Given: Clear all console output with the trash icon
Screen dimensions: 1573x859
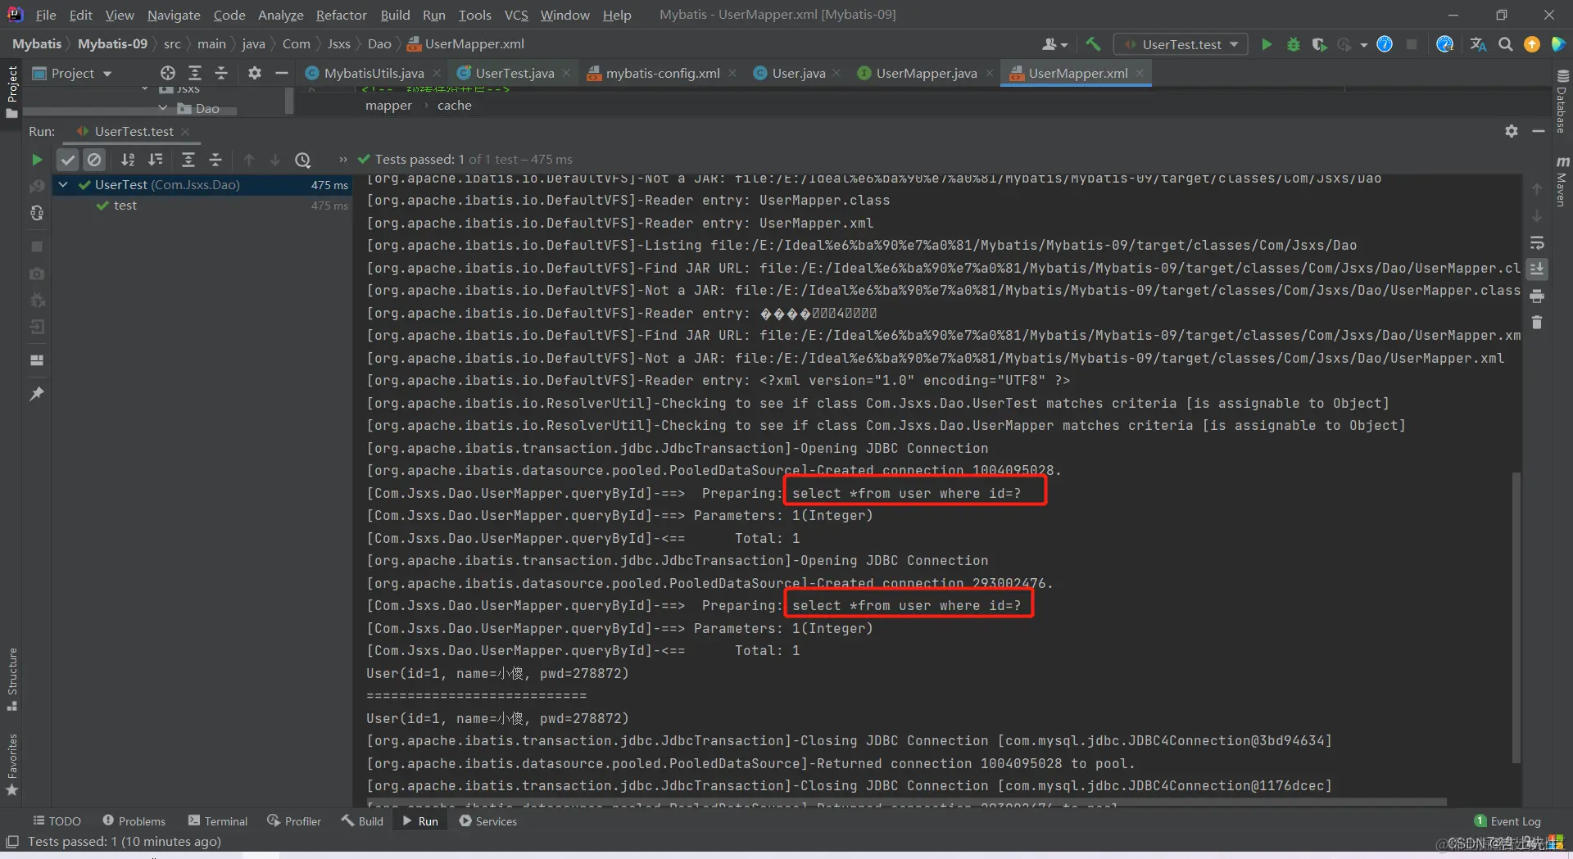Looking at the screenshot, I should pos(1537,323).
